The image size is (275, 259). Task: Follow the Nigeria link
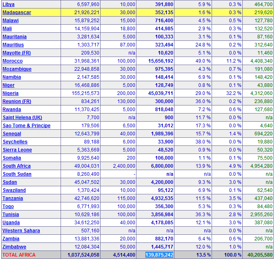pos(10,93)
